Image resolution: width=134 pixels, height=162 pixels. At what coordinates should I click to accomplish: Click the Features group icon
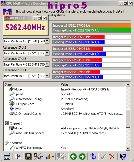pos(7,143)
